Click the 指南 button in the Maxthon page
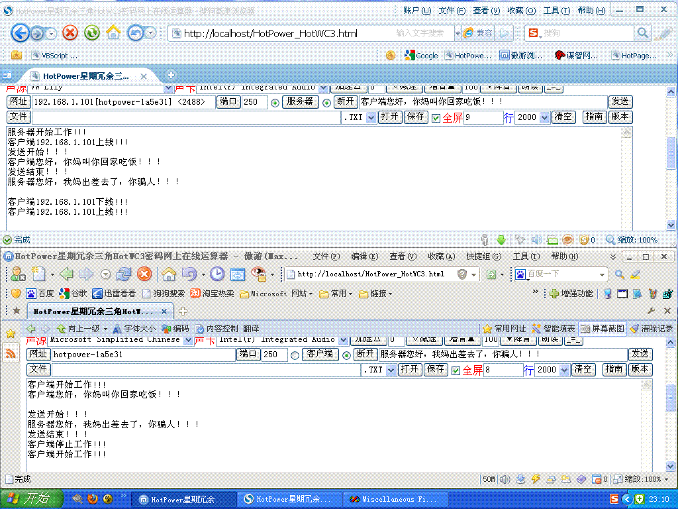The width and height of the screenshot is (678, 509). tap(614, 369)
